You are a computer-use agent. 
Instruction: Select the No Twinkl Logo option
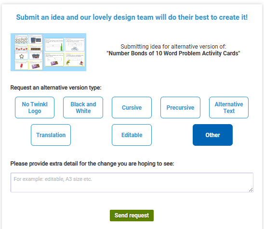[35, 108]
